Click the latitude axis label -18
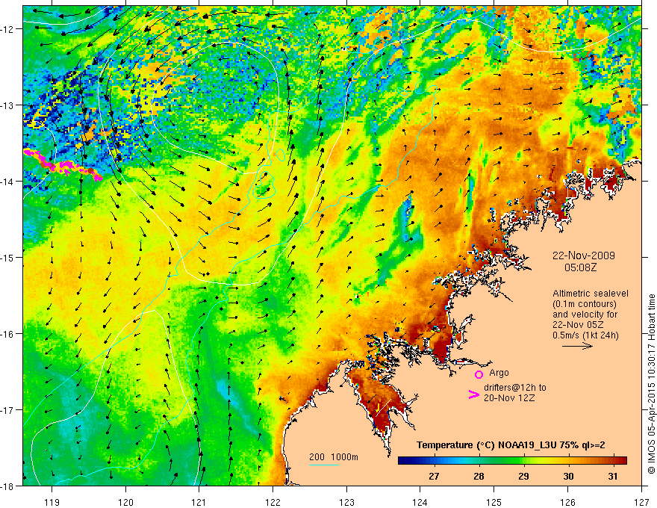Viewport: 657px width, 508px height. 7,486
